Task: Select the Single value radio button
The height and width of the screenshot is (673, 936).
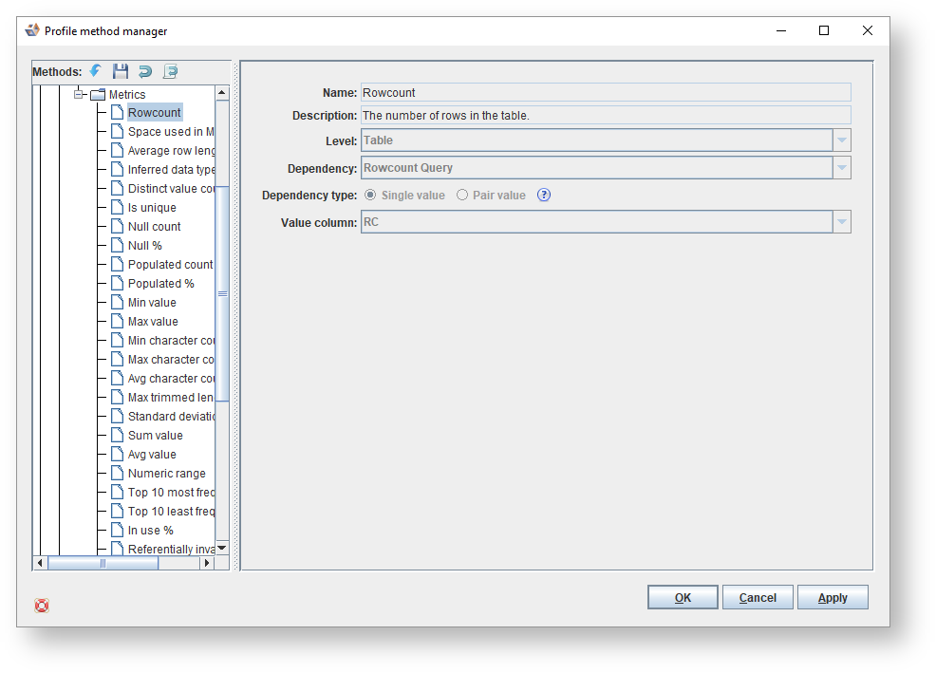Action: (x=370, y=195)
